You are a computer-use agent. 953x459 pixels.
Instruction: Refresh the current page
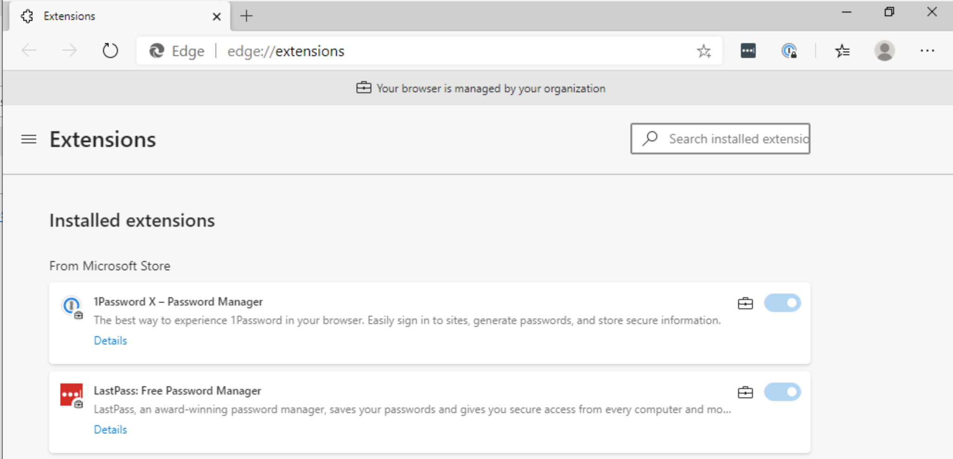110,51
